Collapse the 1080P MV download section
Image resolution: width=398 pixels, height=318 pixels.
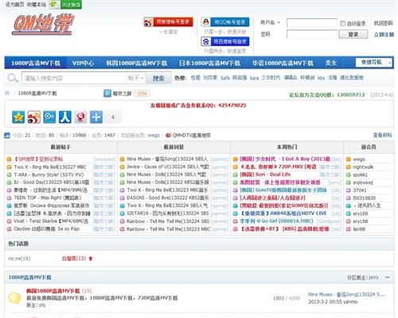[x=388, y=277]
